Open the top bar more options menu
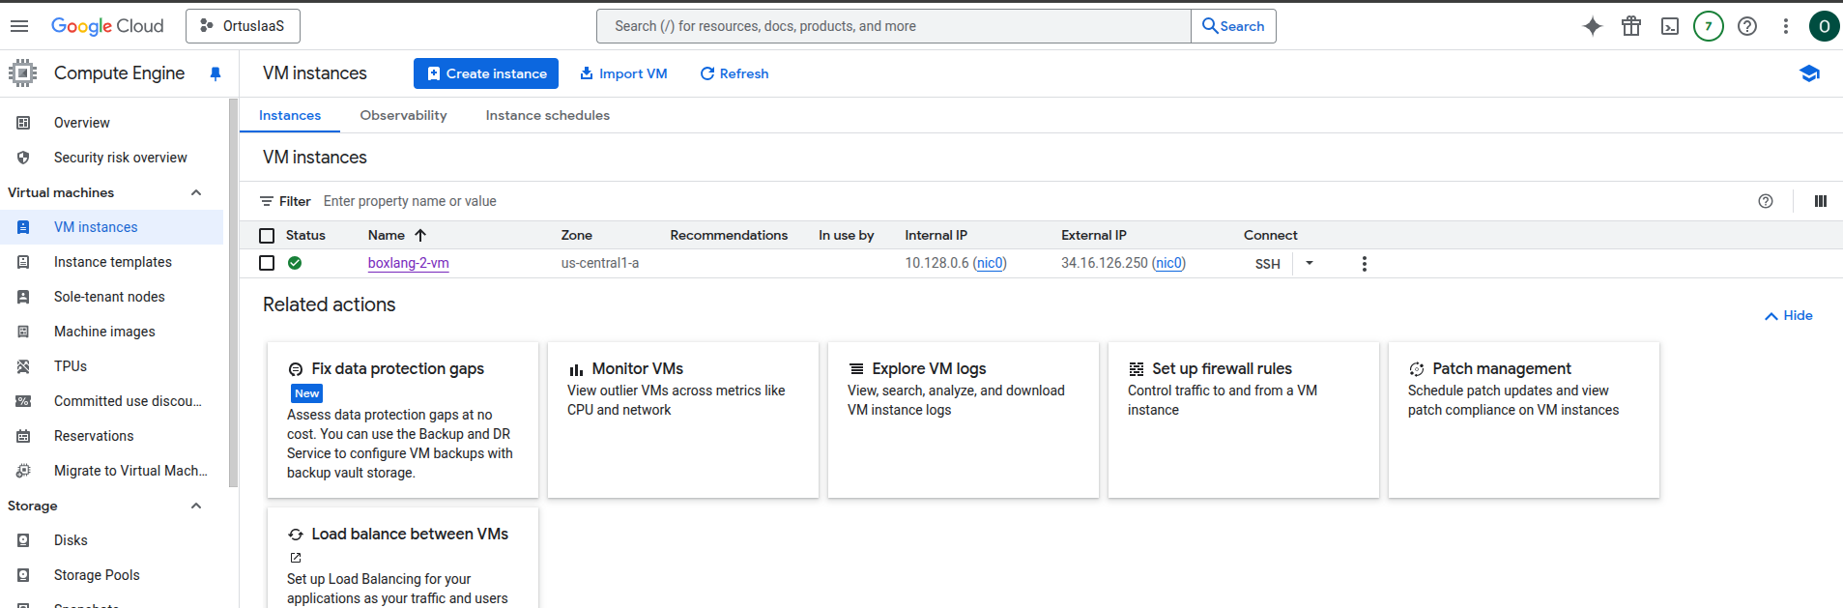The height and width of the screenshot is (608, 1843). tap(1786, 26)
